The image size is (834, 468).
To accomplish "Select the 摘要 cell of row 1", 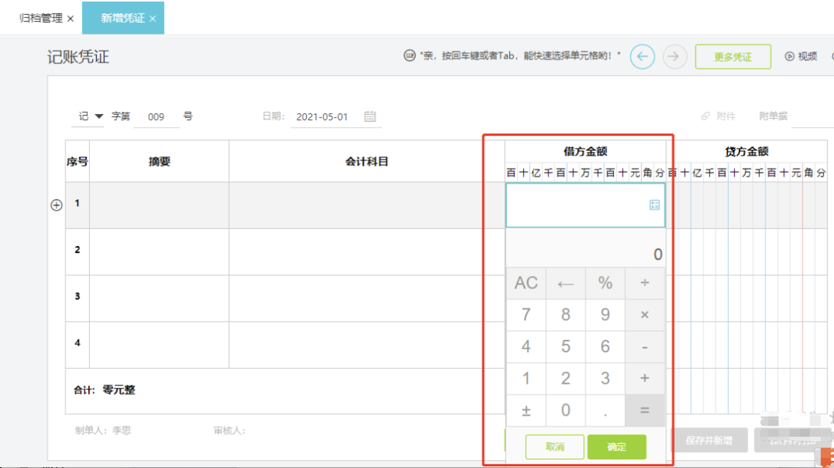I will (159, 205).
